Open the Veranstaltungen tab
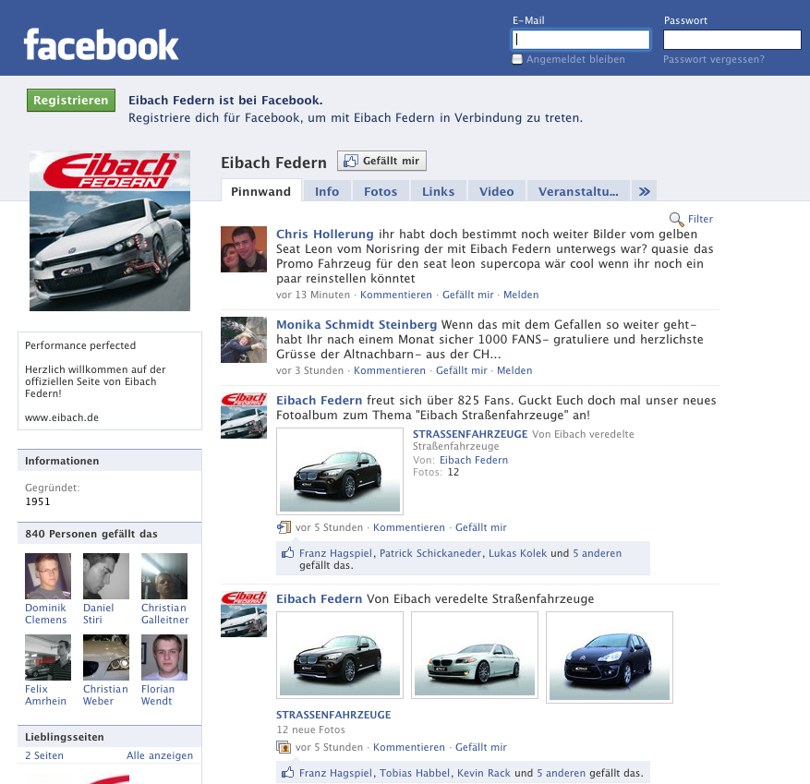Image resolution: width=810 pixels, height=784 pixels. click(578, 191)
